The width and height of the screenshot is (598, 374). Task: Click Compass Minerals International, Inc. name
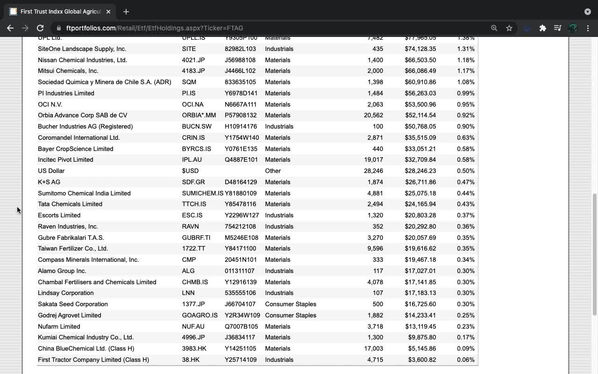coord(88,259)
